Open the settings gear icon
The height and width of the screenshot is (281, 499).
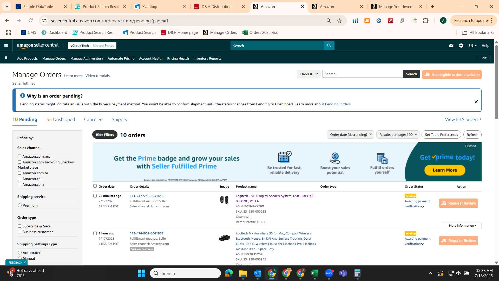click(461, 46)
